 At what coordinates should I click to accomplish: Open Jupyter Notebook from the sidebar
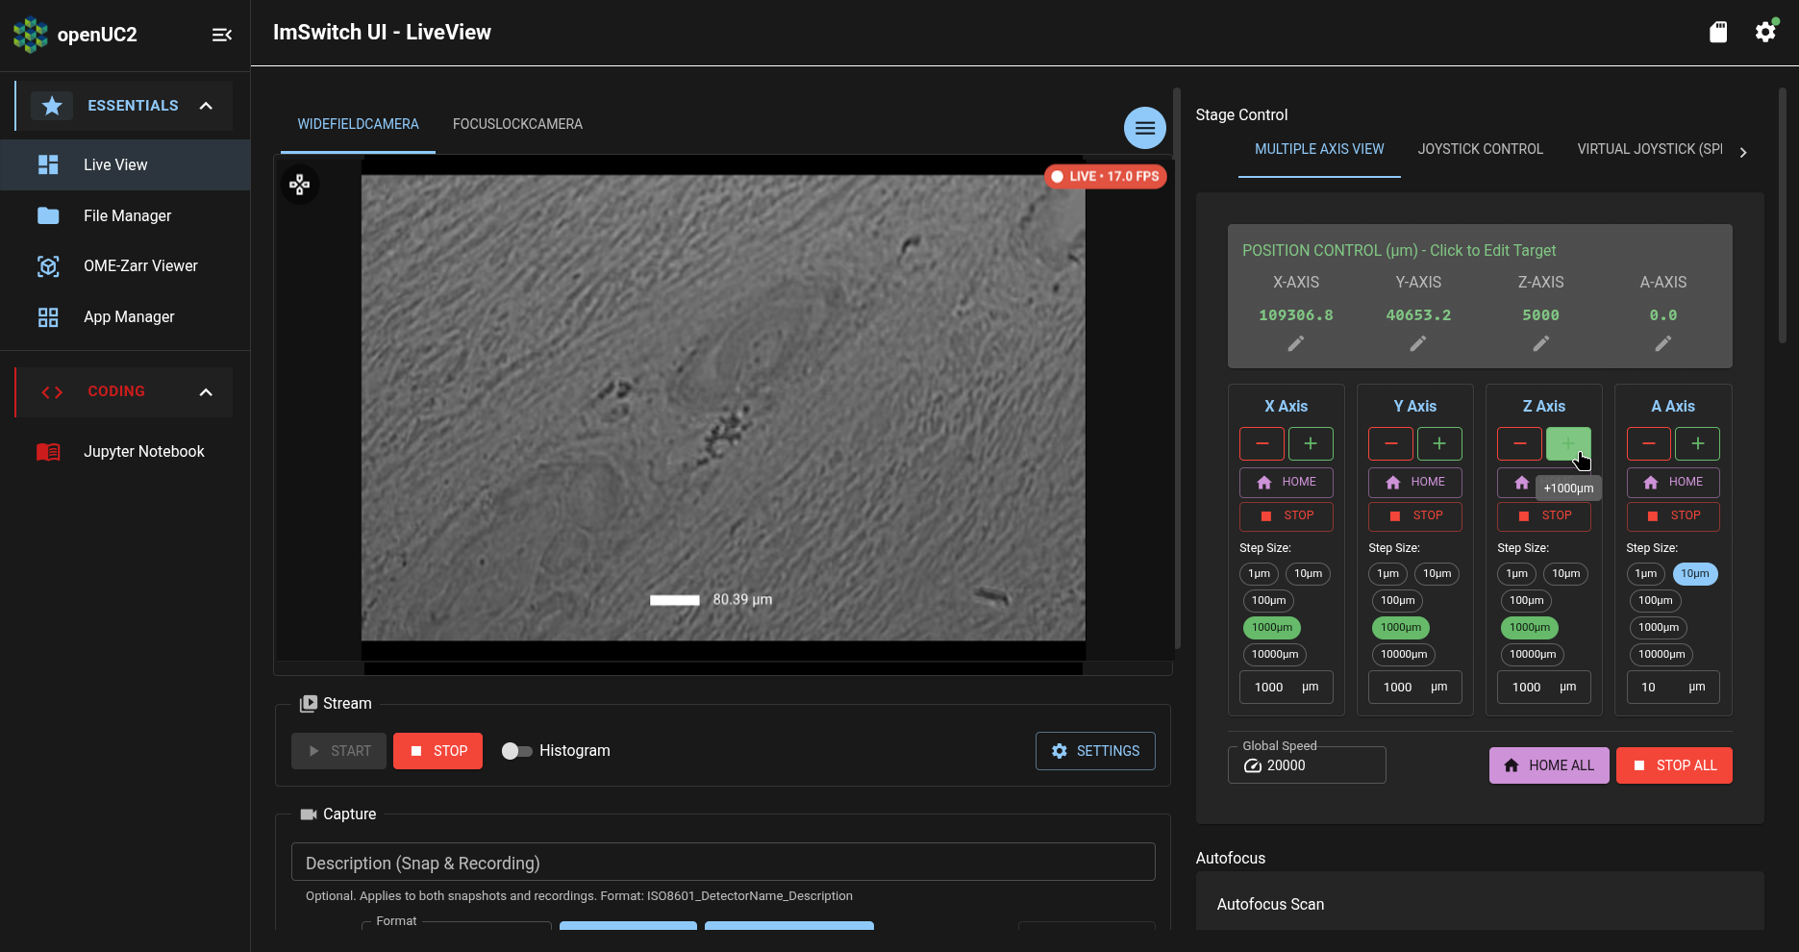[143, 451]
